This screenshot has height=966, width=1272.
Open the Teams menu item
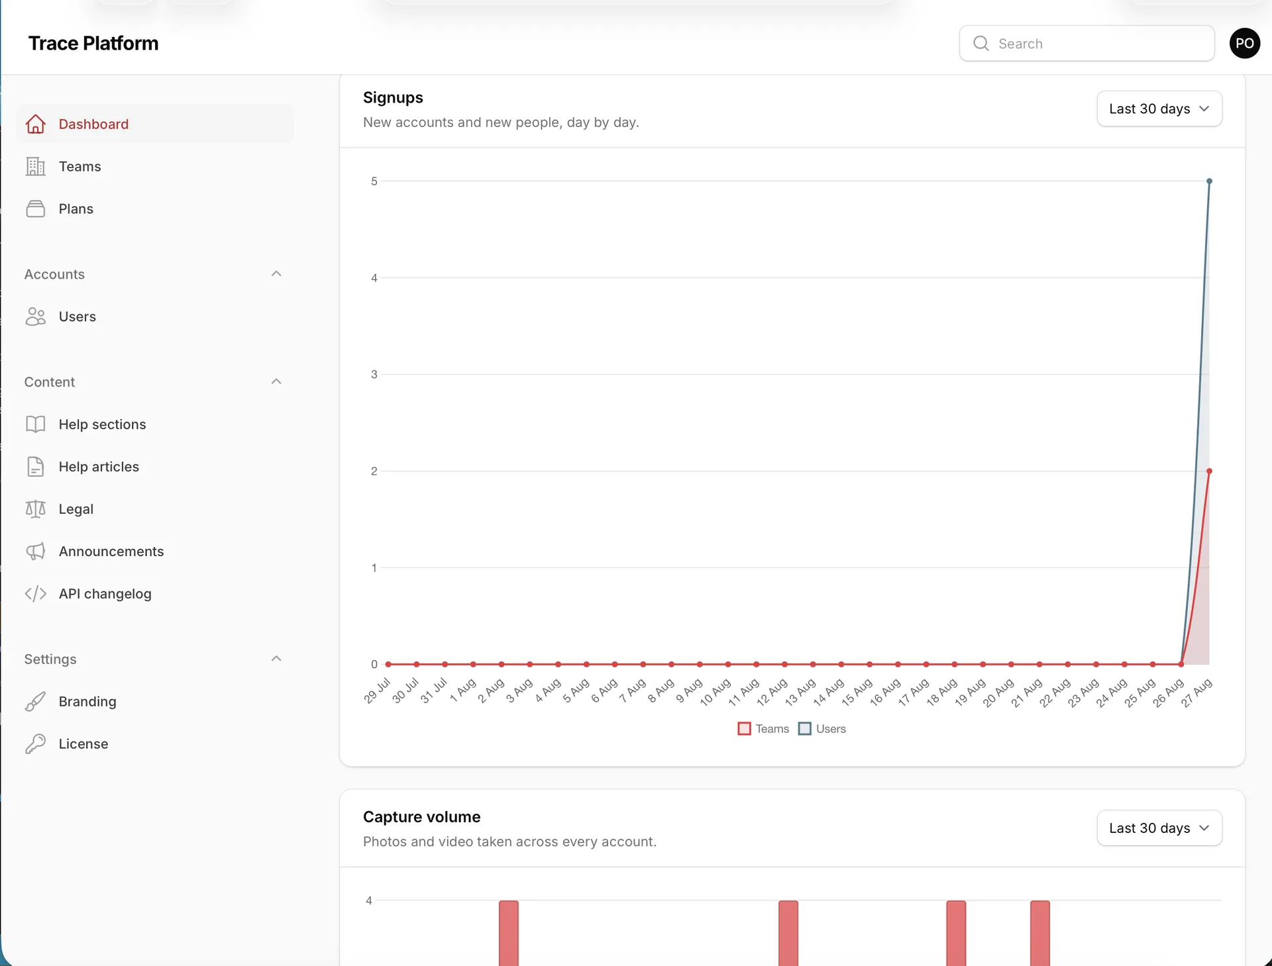pyautogui.click(x=155, y=166)
